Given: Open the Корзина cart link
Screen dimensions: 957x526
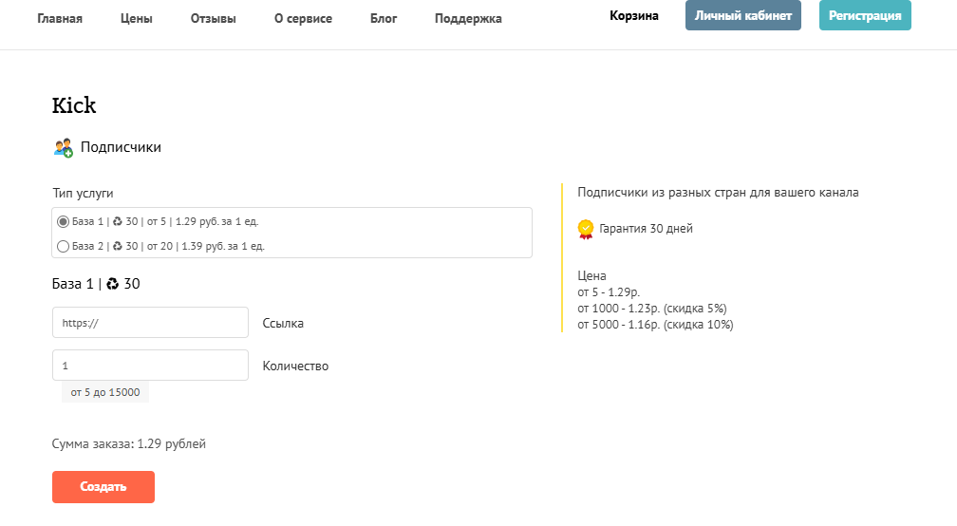Looking at the screenshot, I should 634,15.
